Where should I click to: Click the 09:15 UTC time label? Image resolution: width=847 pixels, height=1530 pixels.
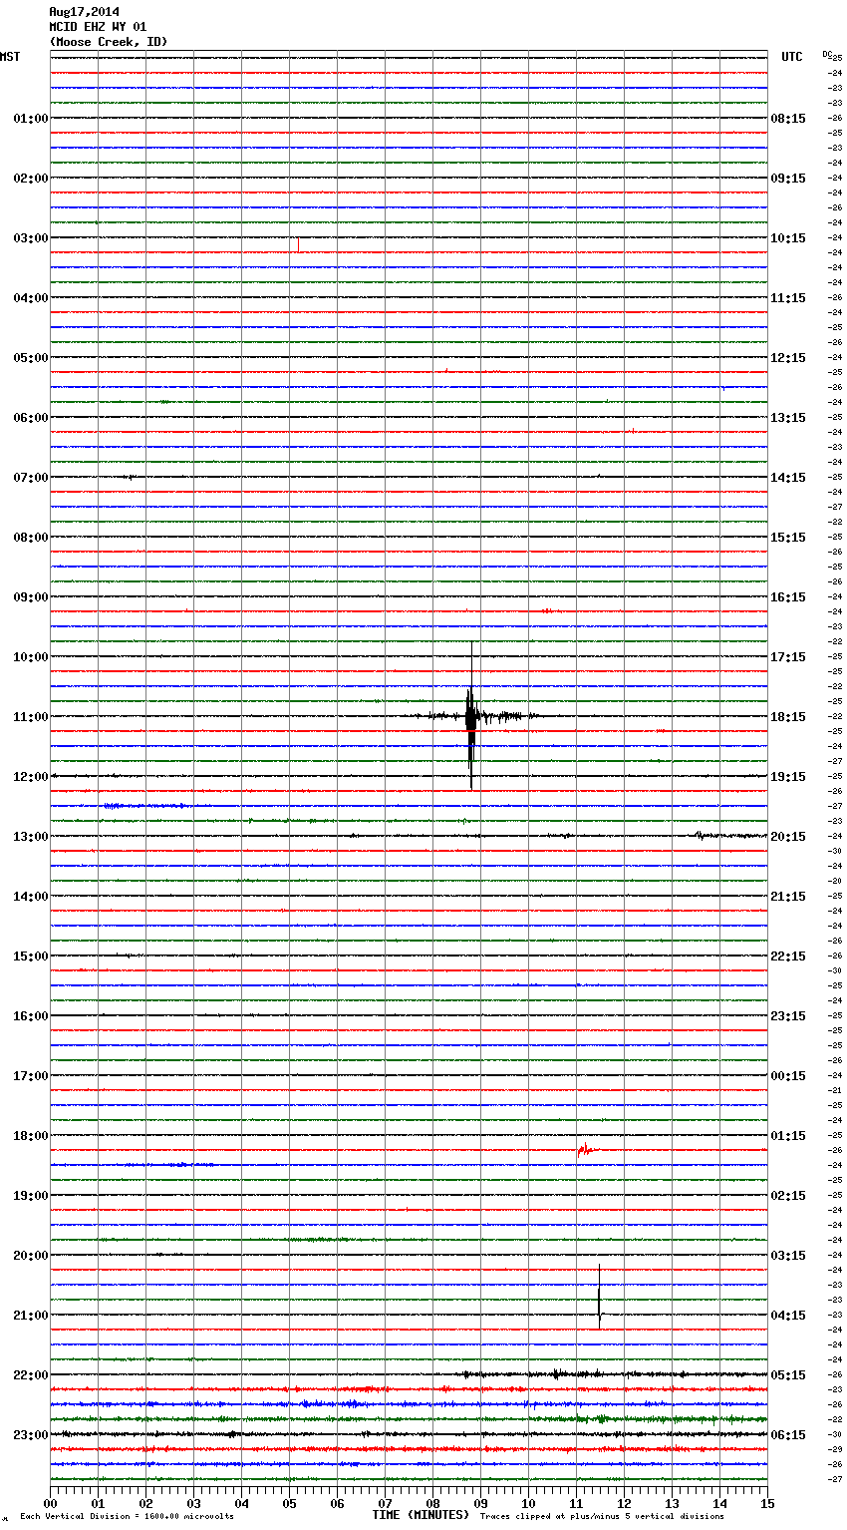point(788,179)
